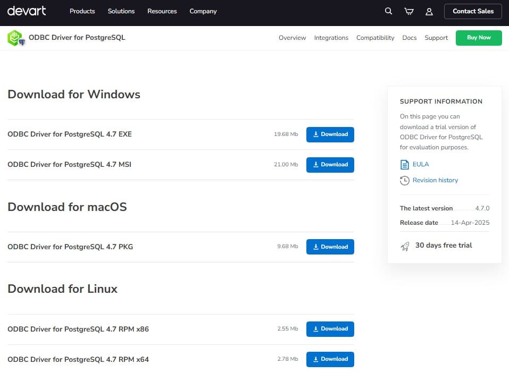Click the '9.68 Mb' file size

coord(287,246)
